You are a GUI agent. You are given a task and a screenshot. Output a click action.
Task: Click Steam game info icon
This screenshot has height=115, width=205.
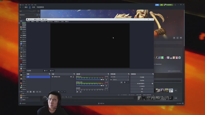[x=178, y=38]
